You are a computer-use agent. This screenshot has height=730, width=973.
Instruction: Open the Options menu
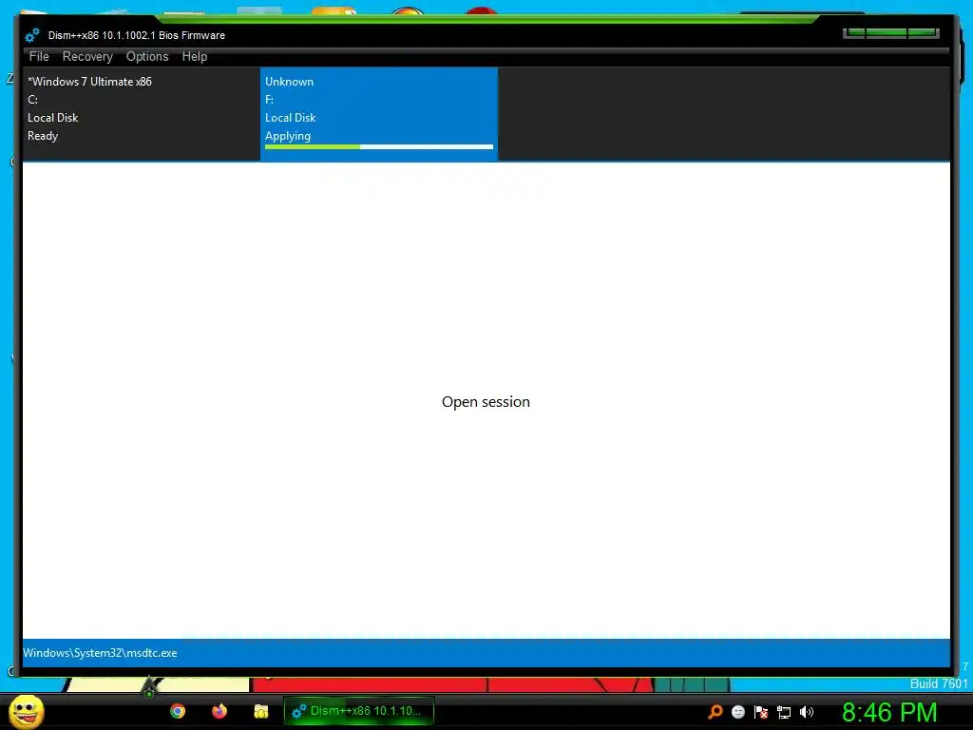point(147,56)
